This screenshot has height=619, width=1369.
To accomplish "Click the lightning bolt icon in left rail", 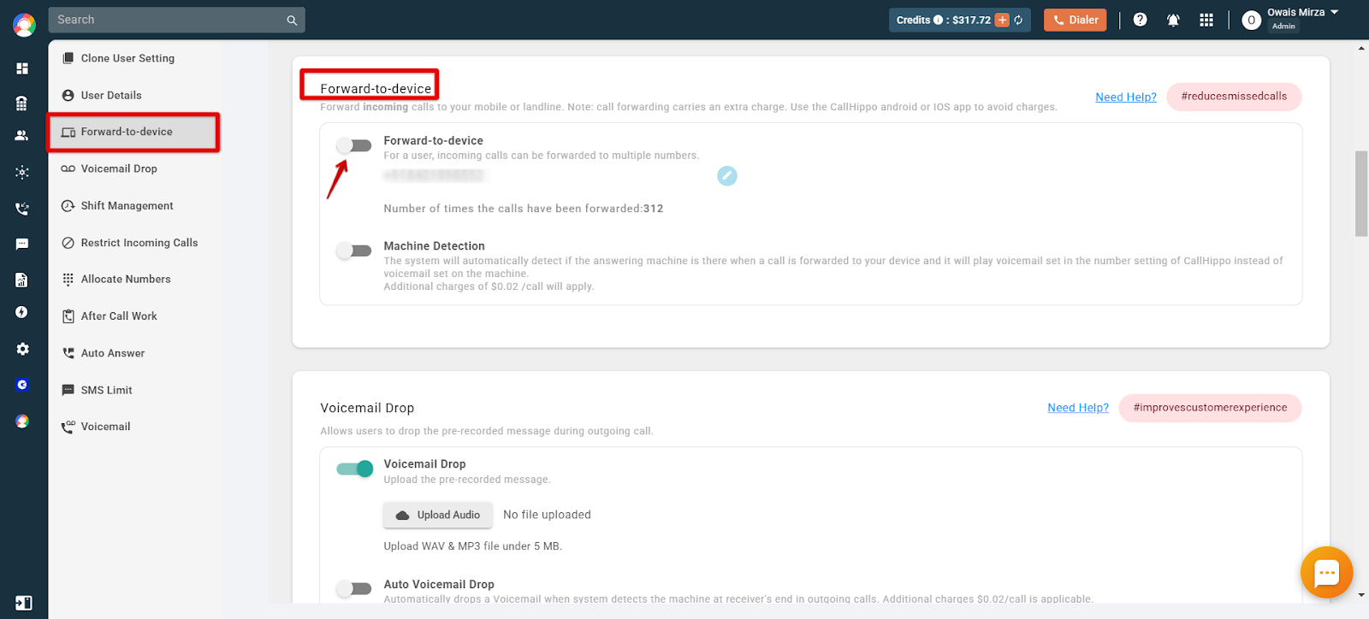I will click(22, 312).
